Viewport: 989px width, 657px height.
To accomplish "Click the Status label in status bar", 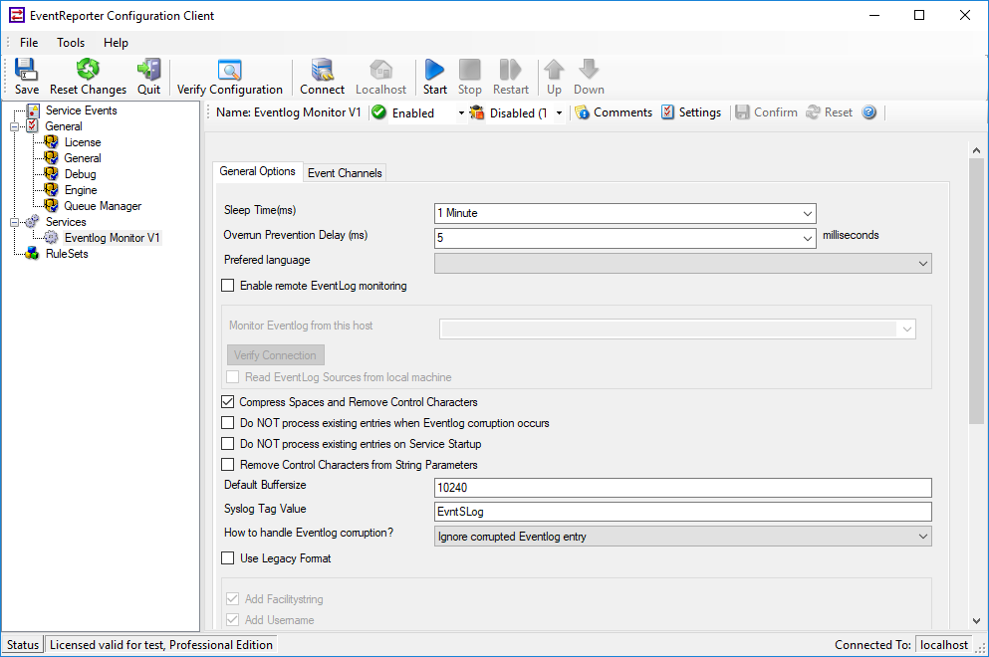I will [x=23, y=644].
